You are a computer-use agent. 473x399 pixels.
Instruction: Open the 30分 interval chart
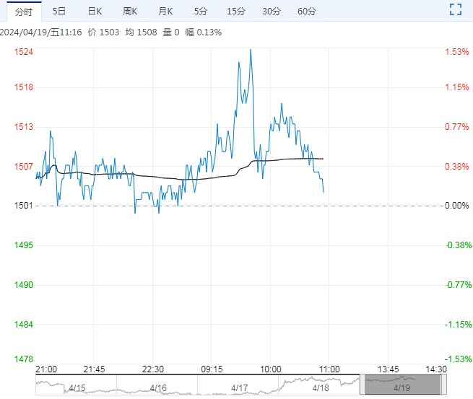(272, 11)
